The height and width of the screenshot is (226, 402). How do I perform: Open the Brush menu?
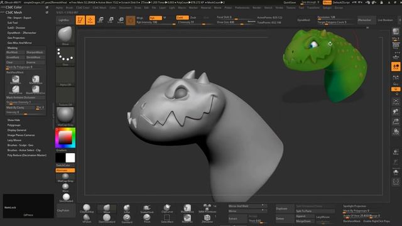pyautogui.click(x=69, y=8)
